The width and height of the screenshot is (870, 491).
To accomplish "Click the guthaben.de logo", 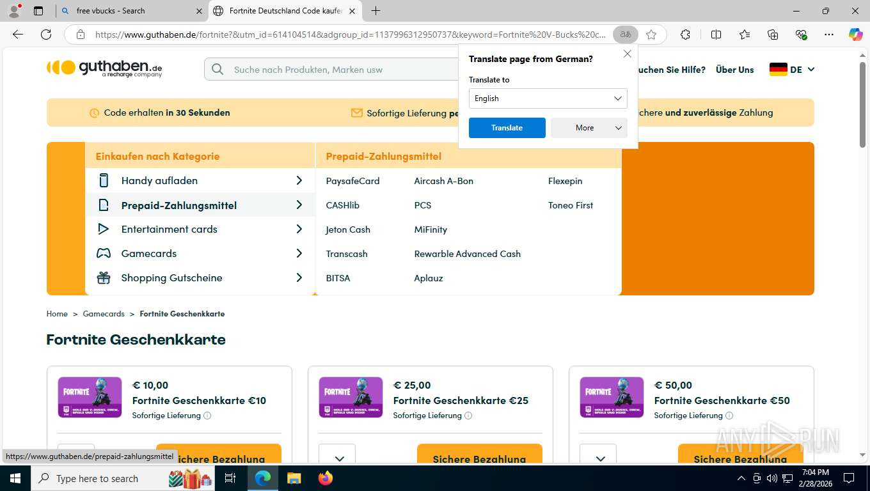I will click(104, 68).
